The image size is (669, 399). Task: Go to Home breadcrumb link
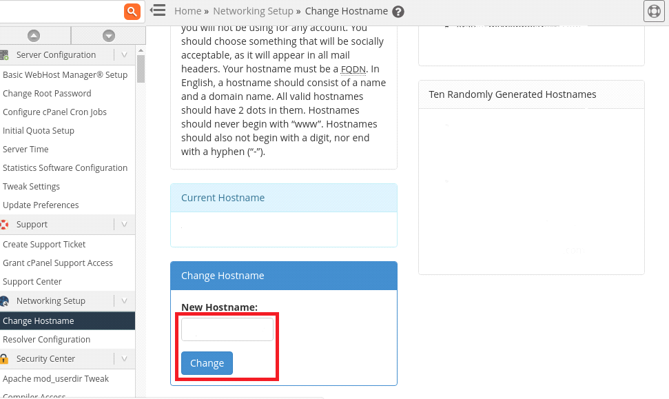(x=187, y=11)
